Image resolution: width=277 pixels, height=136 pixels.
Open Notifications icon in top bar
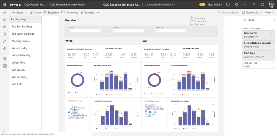pos(228,5)
